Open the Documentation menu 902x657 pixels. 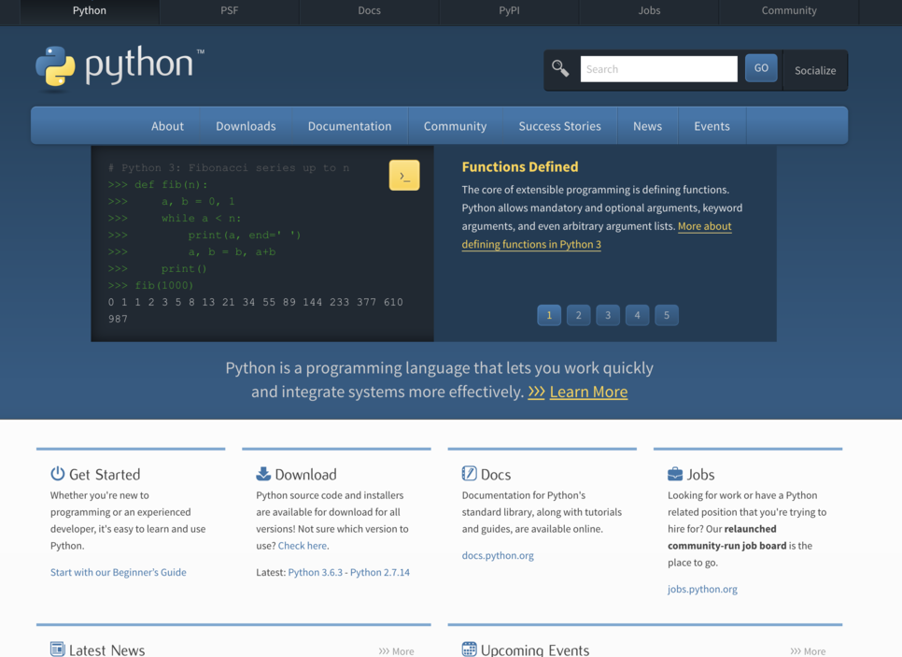350,126
